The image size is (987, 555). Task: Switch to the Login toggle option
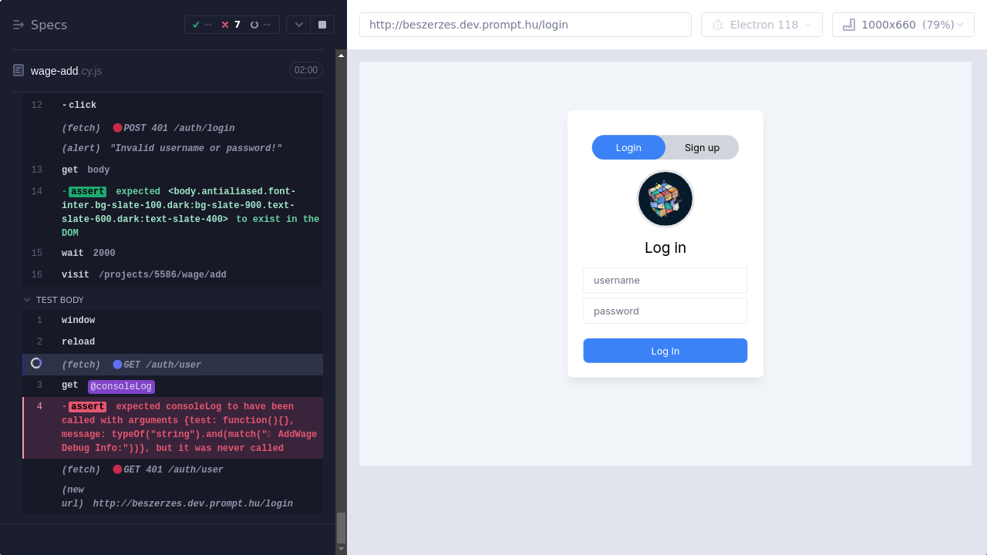(628, 147)
